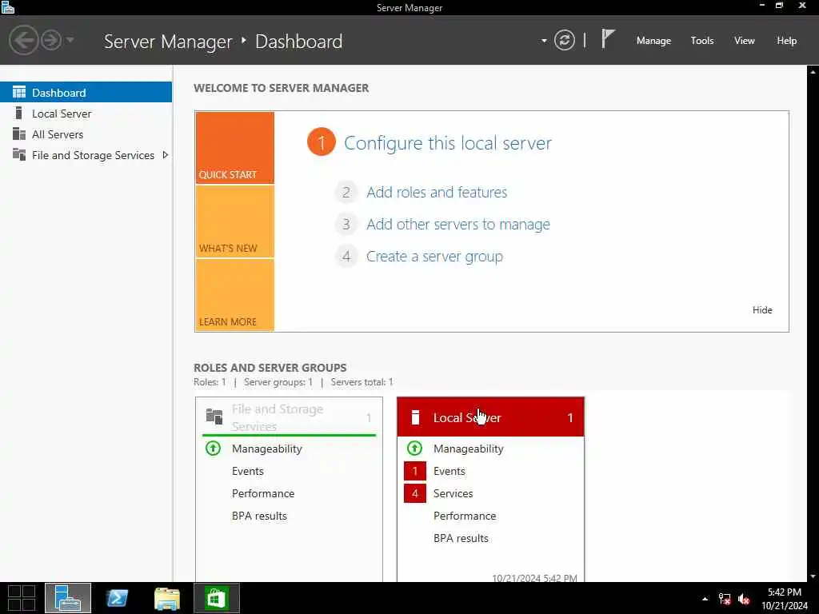Viewport: 819px width, 614px height.
Task: Open Performance under File and Storage Services
Action: point(263,493)
